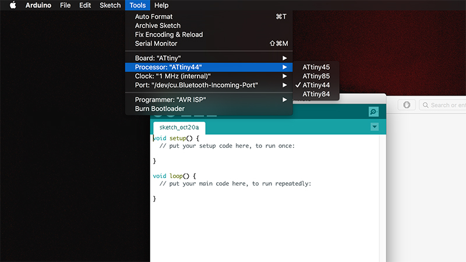
Task: Close the highlighted Tools menu
Action: (137, 5)
